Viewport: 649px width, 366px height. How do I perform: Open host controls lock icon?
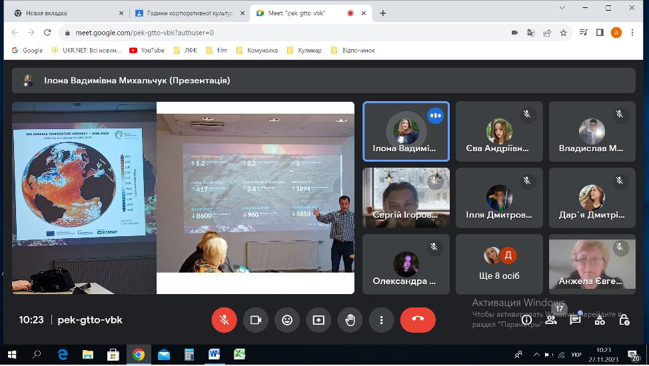(x=624, y=319)
